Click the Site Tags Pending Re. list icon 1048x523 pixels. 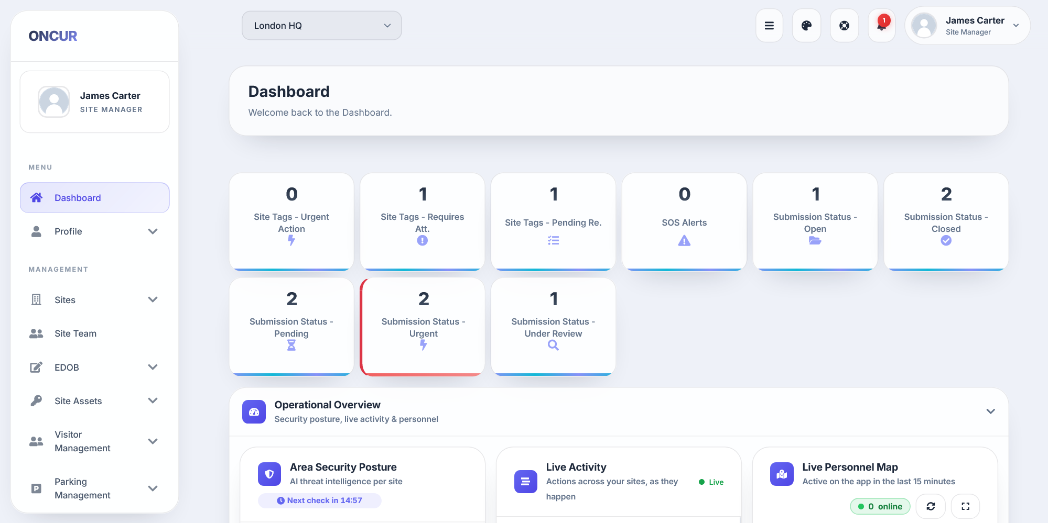553,241
